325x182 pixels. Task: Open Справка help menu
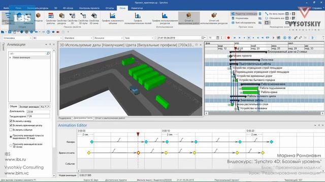click(317, 8)
